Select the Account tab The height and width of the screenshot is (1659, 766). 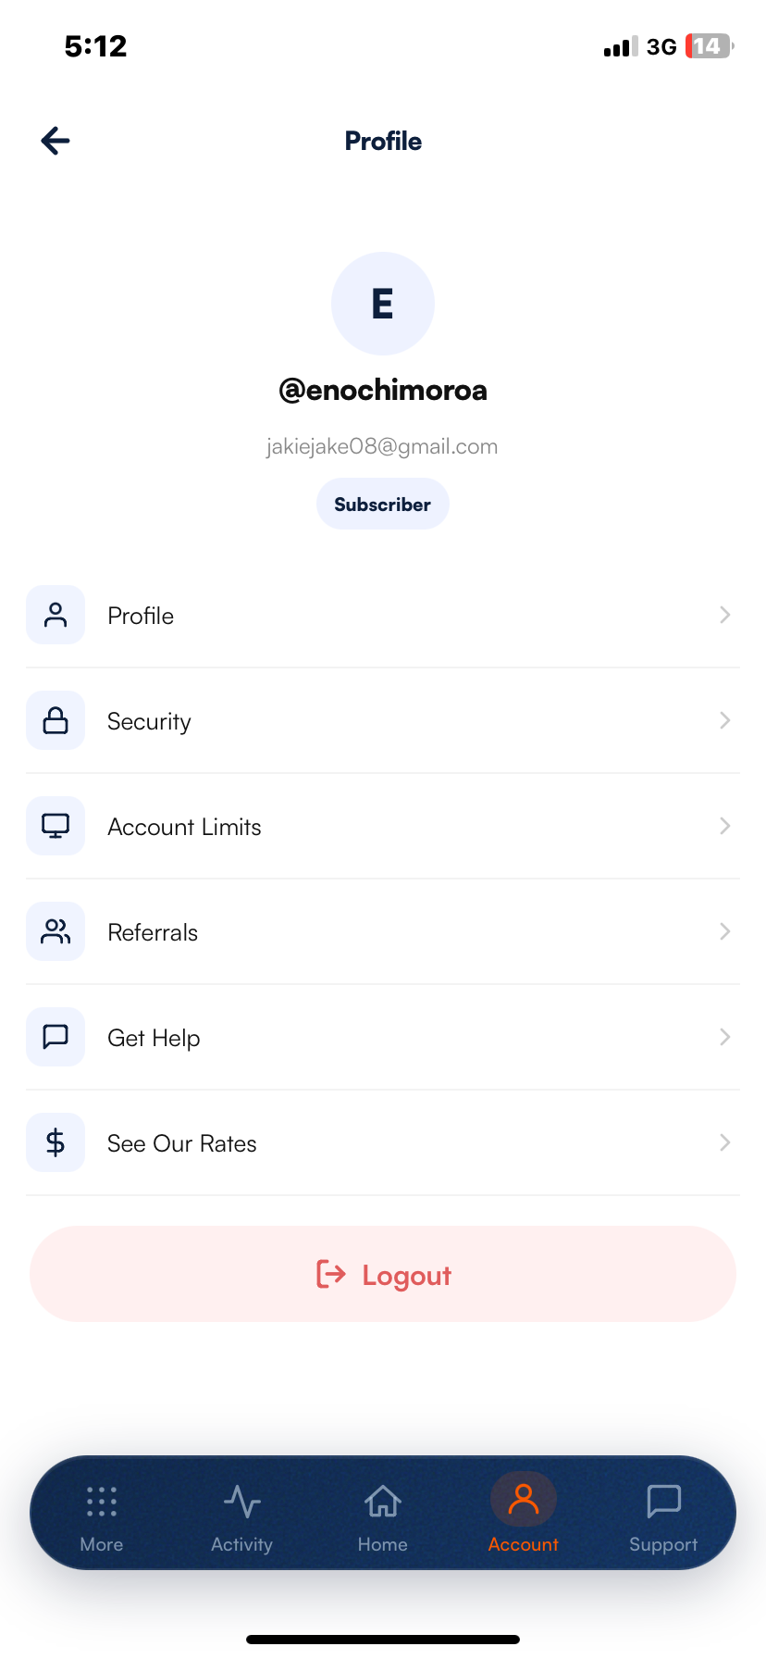524,1515
